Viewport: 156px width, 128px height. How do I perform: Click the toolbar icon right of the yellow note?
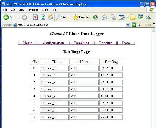141,17
